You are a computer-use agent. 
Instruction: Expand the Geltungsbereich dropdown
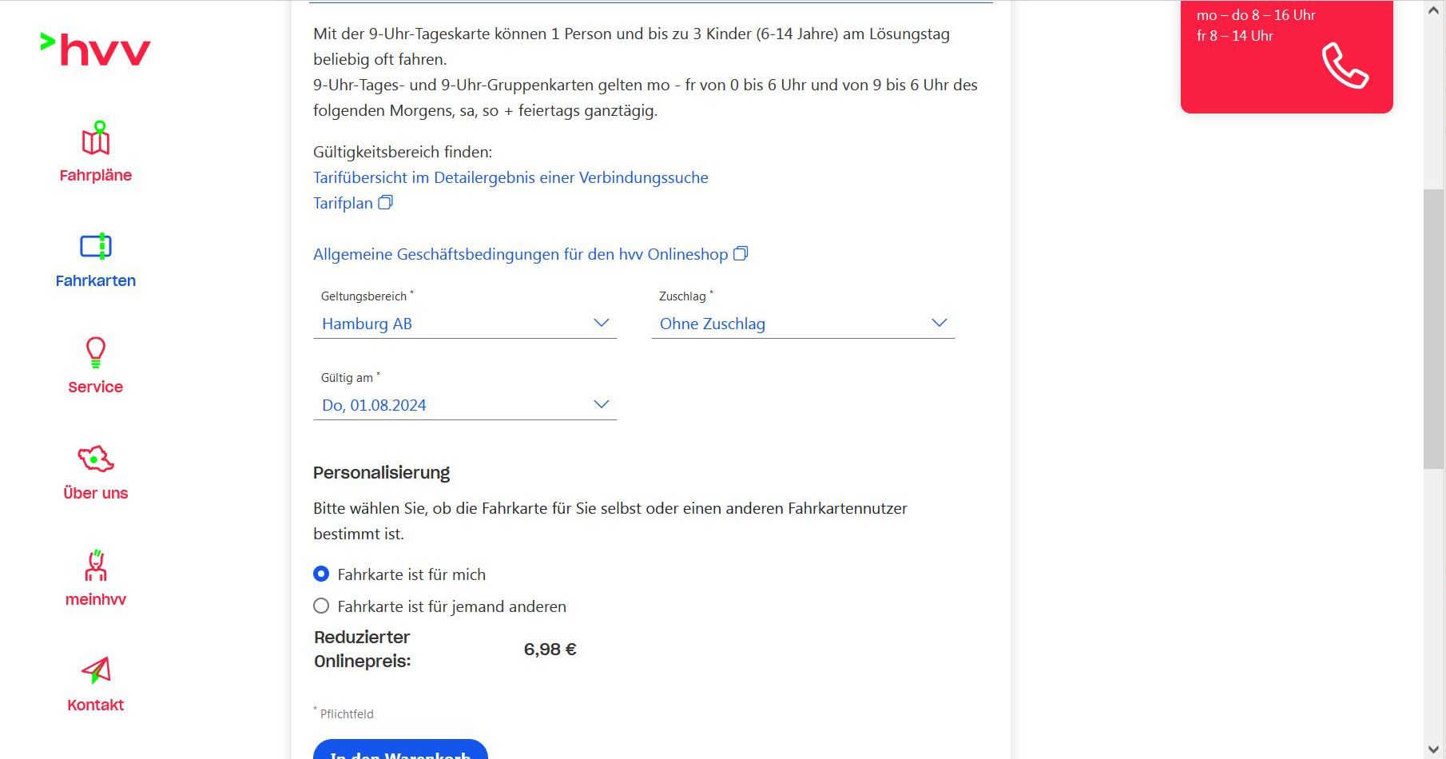click(x=465, y=324)
